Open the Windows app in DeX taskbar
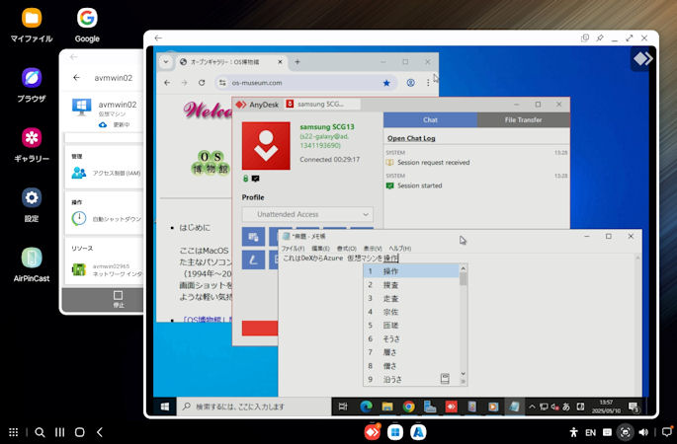 [395, 432]
